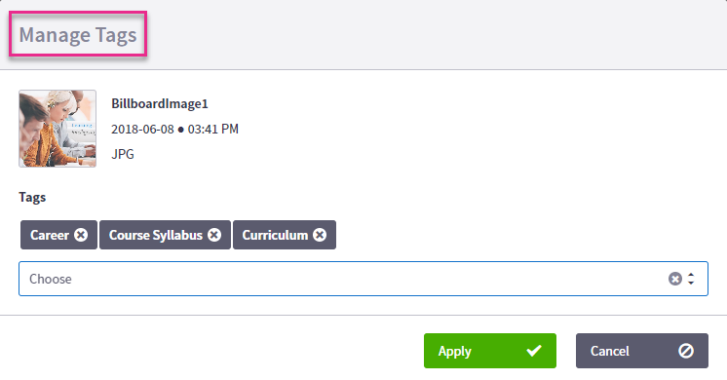Select the Career tag chip
Screen dimensions: 727x380
click(58, 235)
